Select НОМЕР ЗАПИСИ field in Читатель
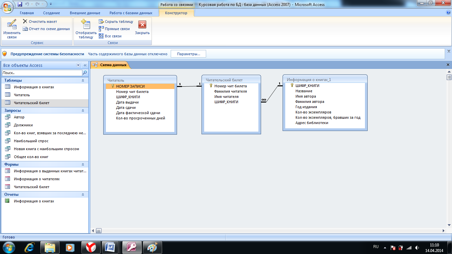This screenshot has height=254, width=452. [x=140, y=86]
